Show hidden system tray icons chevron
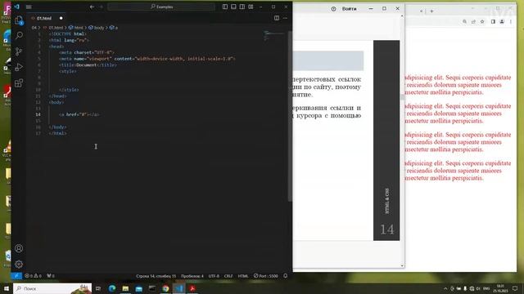524x294 pixels. pos(445,288)
